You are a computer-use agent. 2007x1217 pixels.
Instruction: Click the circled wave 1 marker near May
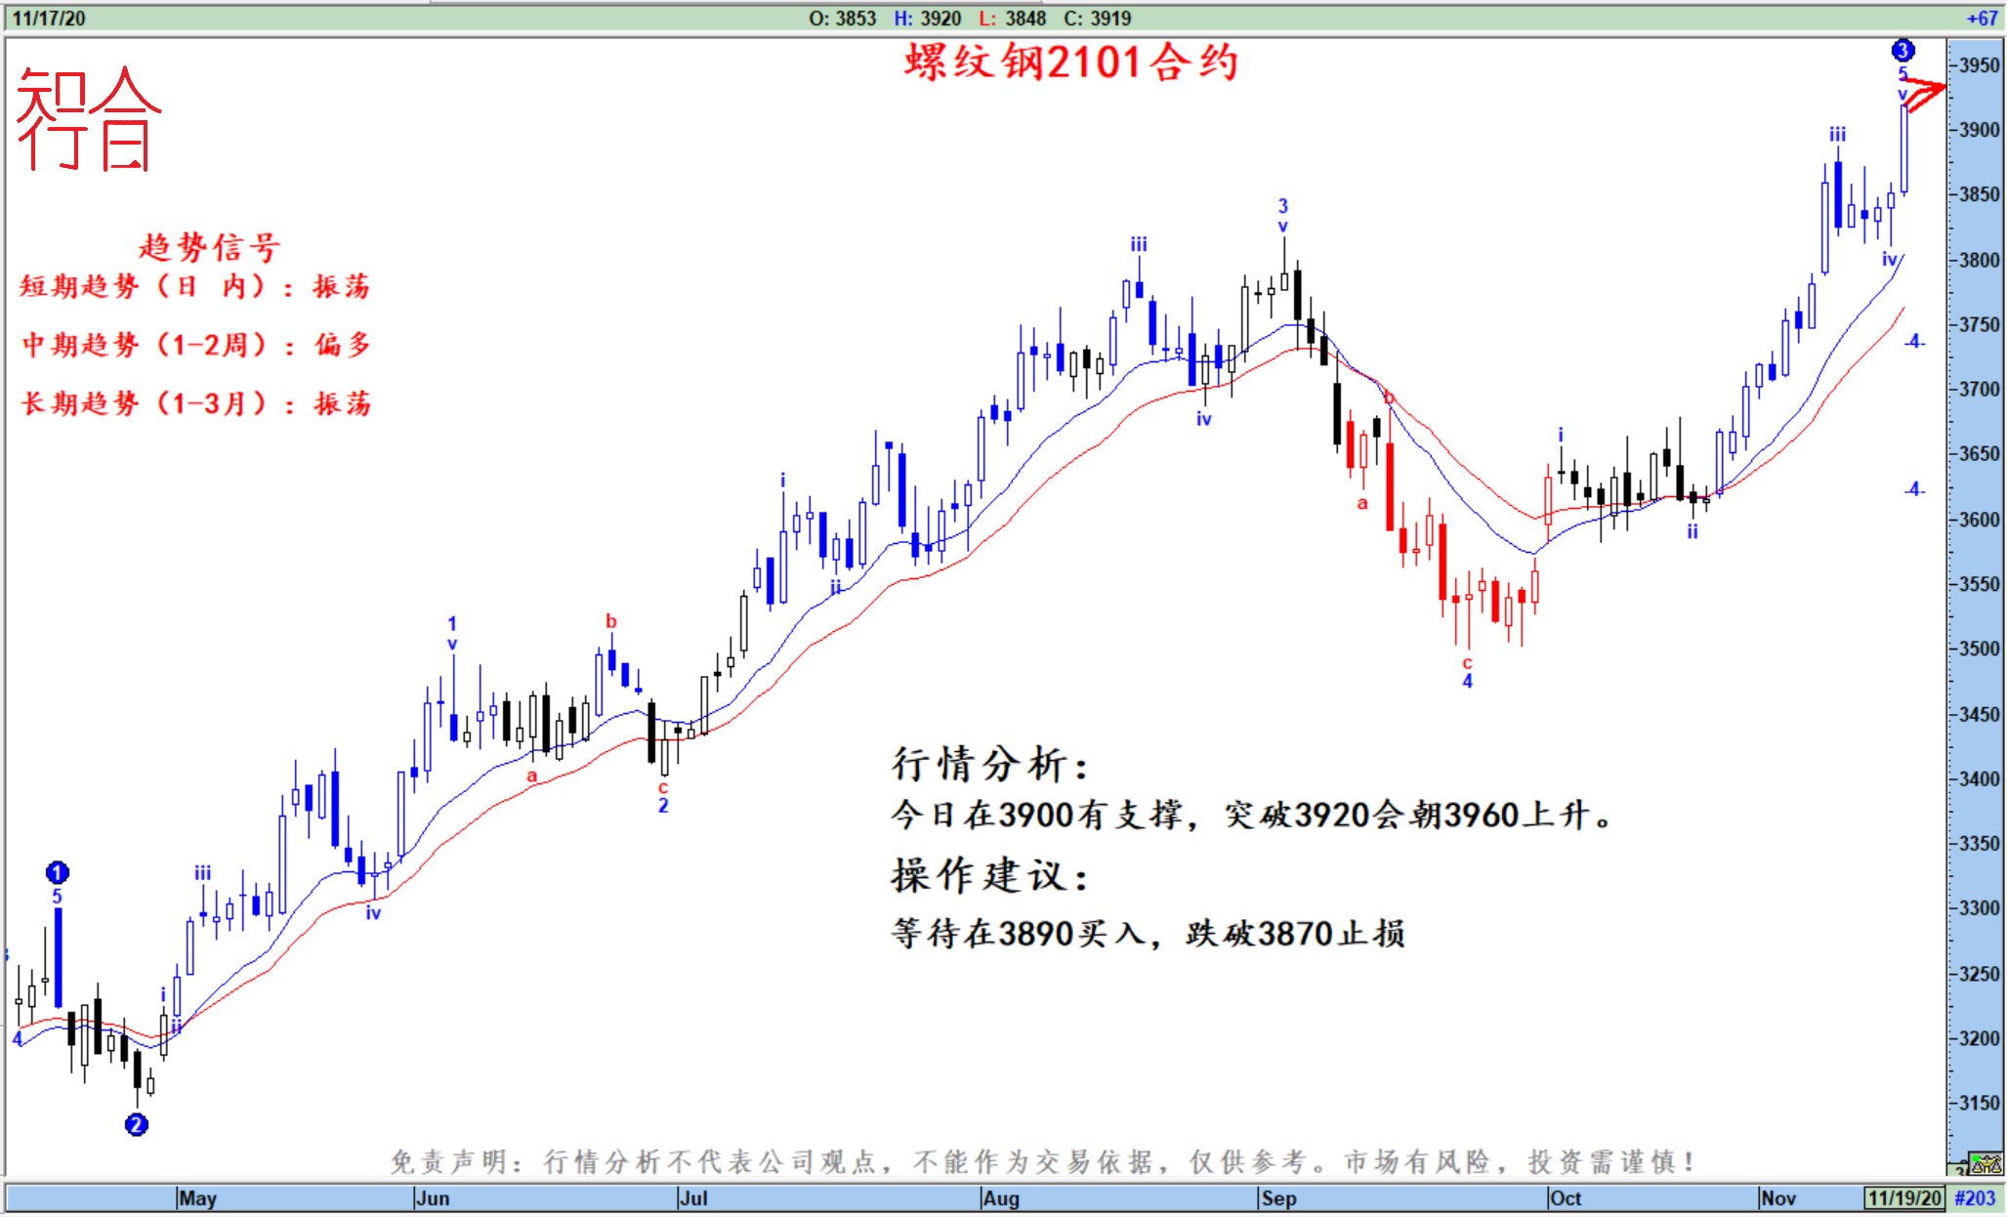[x=58, y=872]
